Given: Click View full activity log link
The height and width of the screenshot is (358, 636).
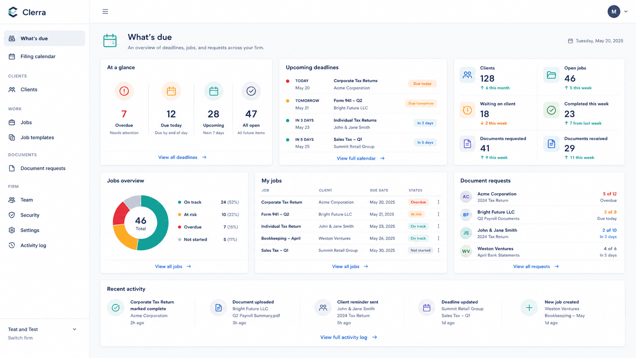Looking at the screenshot, I should click(348, 337).
